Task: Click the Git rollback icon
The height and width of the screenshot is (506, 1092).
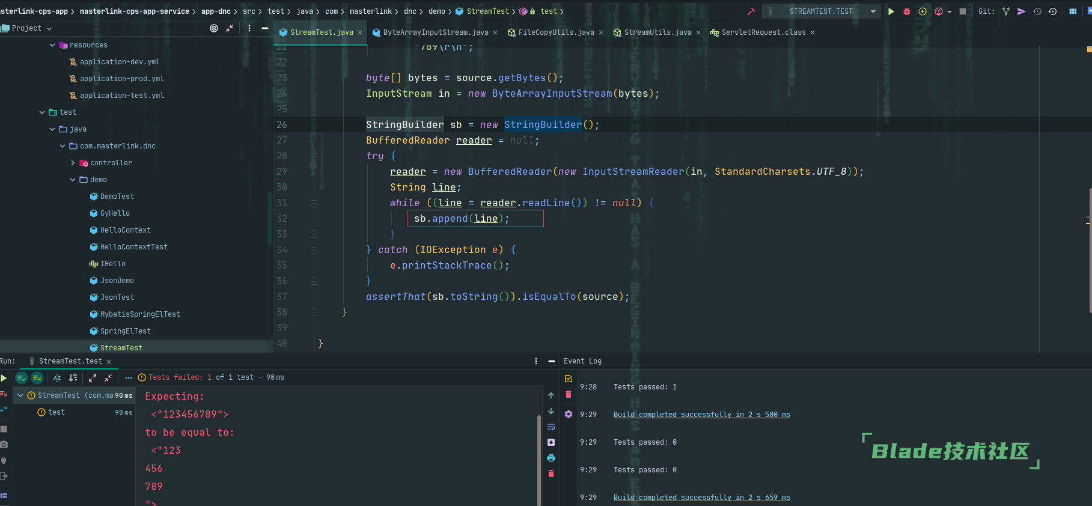Action: point(1052,11)
